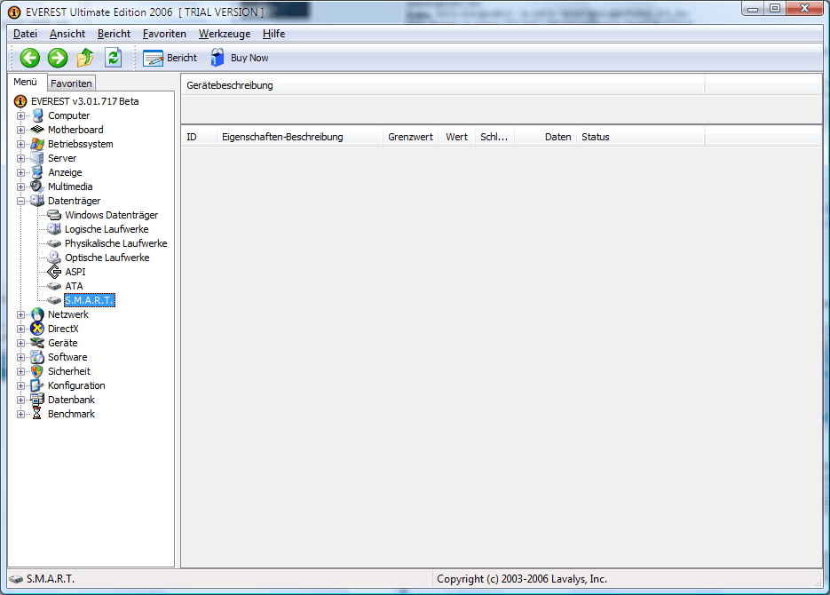Screen dimensions: 830x595
Task: Open the Bericht menu in menu bar
Action: tap(114, 34)
